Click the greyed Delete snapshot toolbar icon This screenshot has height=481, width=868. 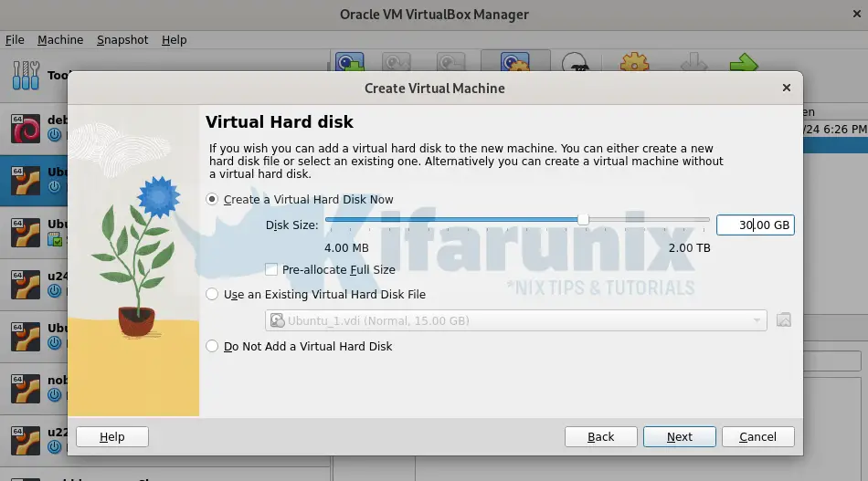[x=397, y=61]
